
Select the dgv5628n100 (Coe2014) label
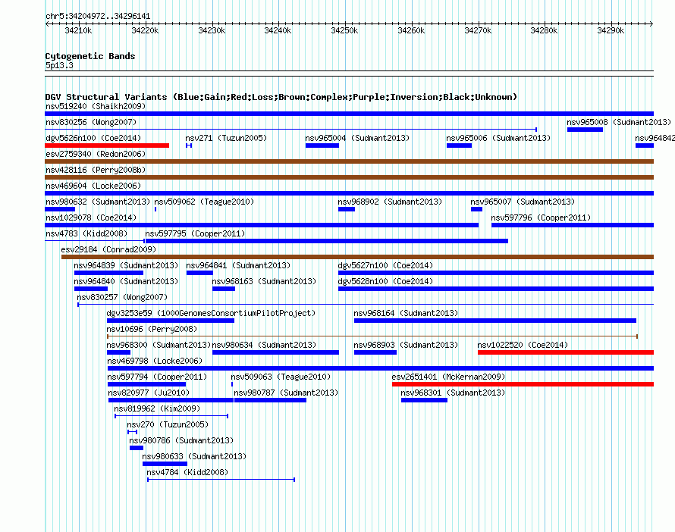pyautogui.click(x=386, y=281)
